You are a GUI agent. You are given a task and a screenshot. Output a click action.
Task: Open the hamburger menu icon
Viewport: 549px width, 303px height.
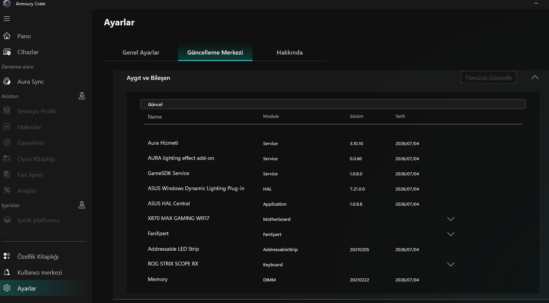pyautogui.click(x=7, y=19)
